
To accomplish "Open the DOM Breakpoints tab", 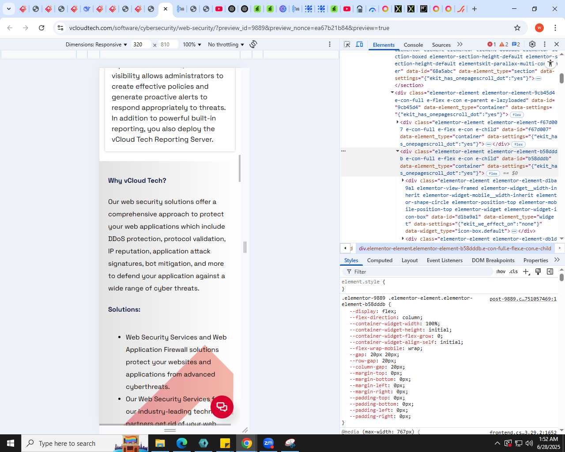I will (493, 260).
